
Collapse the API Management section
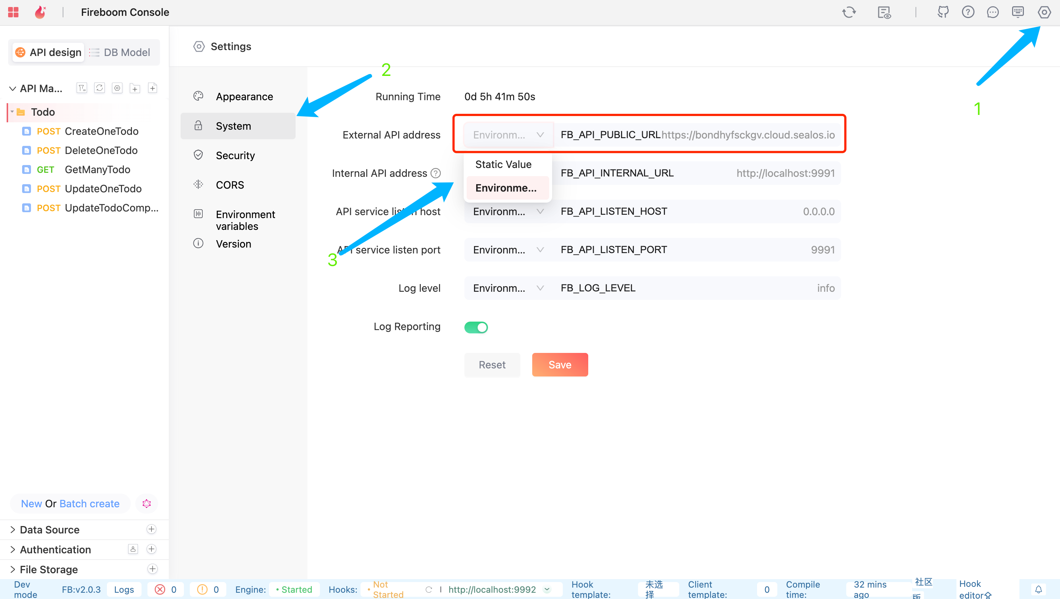[x=13, y=88]
